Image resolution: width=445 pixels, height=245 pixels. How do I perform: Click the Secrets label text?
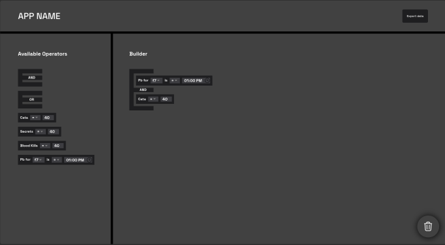(26, 131)
